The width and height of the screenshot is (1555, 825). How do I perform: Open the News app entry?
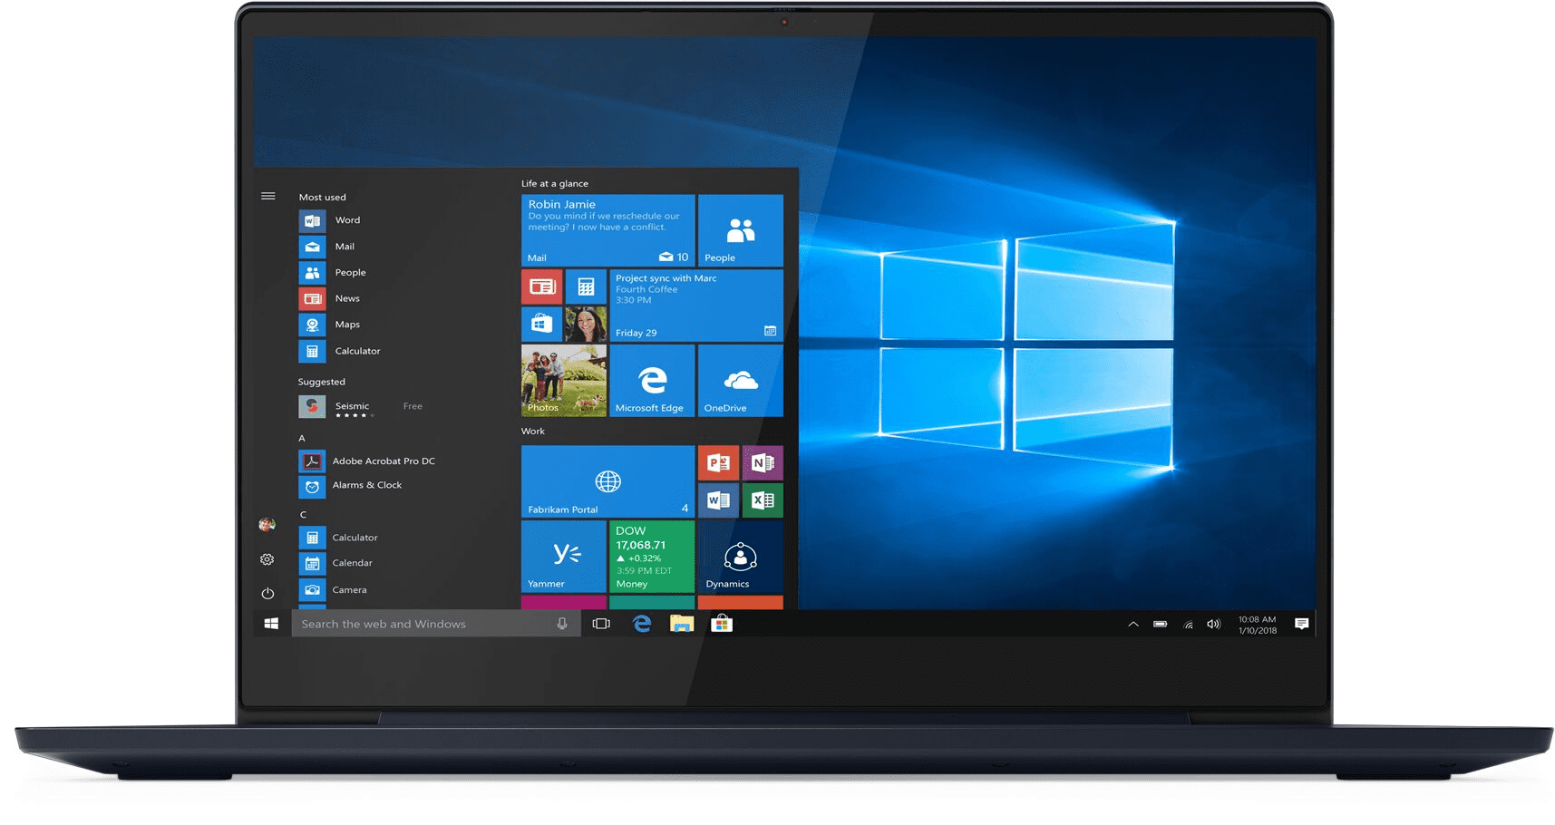coord(330,298)
